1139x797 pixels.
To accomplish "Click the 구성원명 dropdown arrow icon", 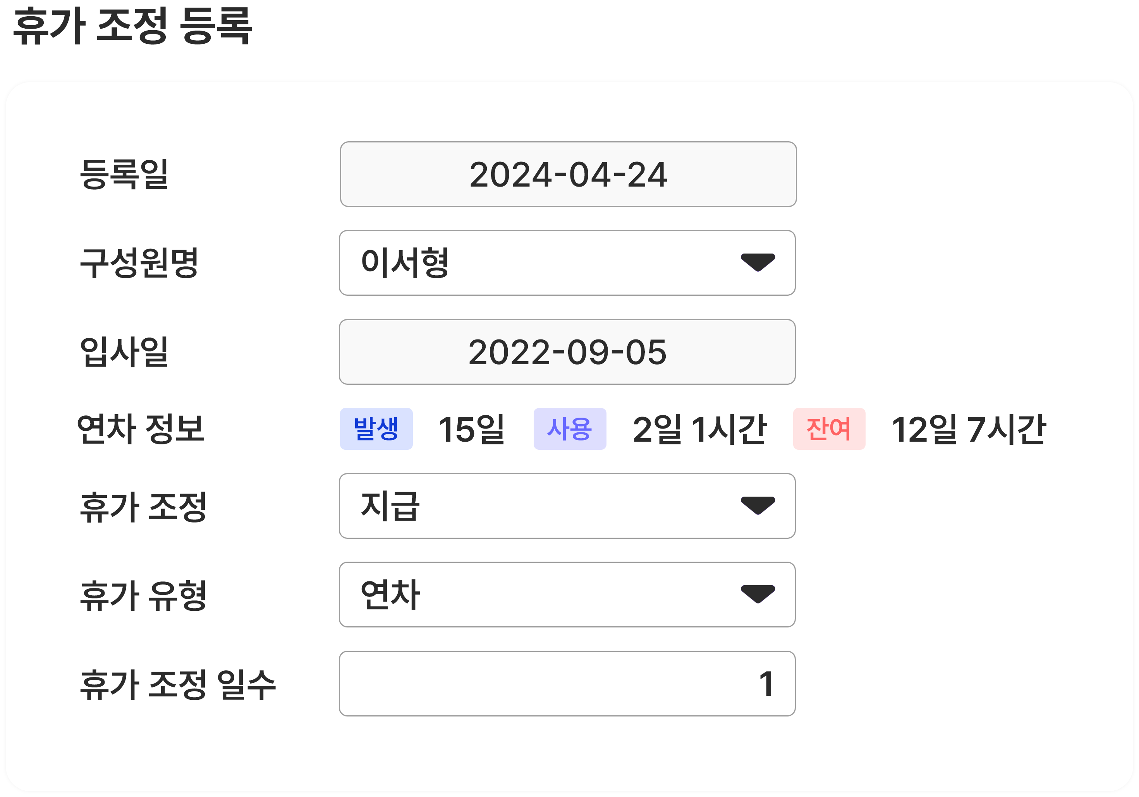I will pos(758,262).
